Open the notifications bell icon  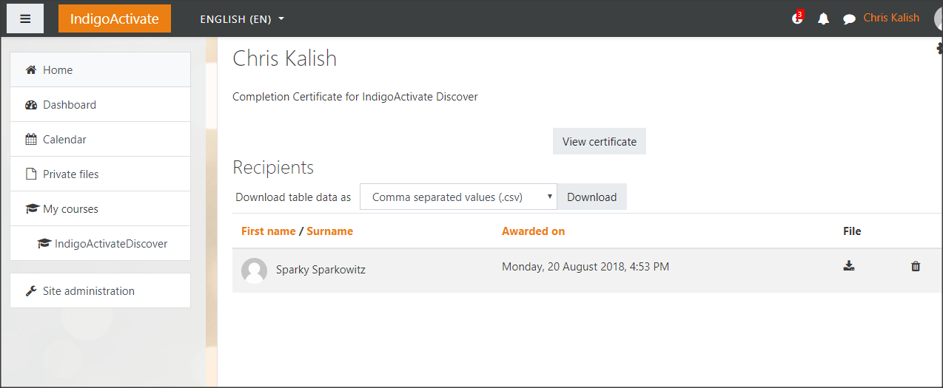pyautogui.click(x=823, y=19)
